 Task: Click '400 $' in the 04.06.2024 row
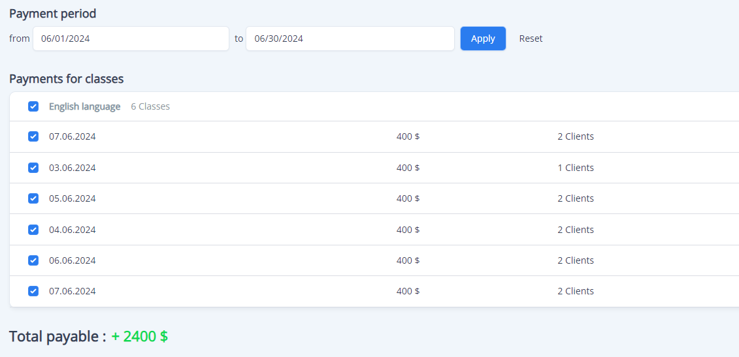point(408,229)
